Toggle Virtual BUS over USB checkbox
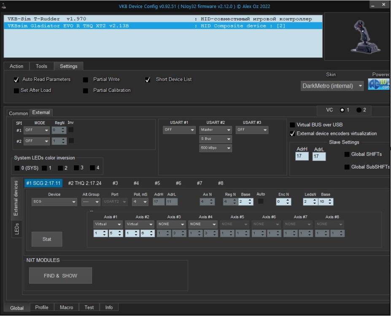 [x=293, y=125]
